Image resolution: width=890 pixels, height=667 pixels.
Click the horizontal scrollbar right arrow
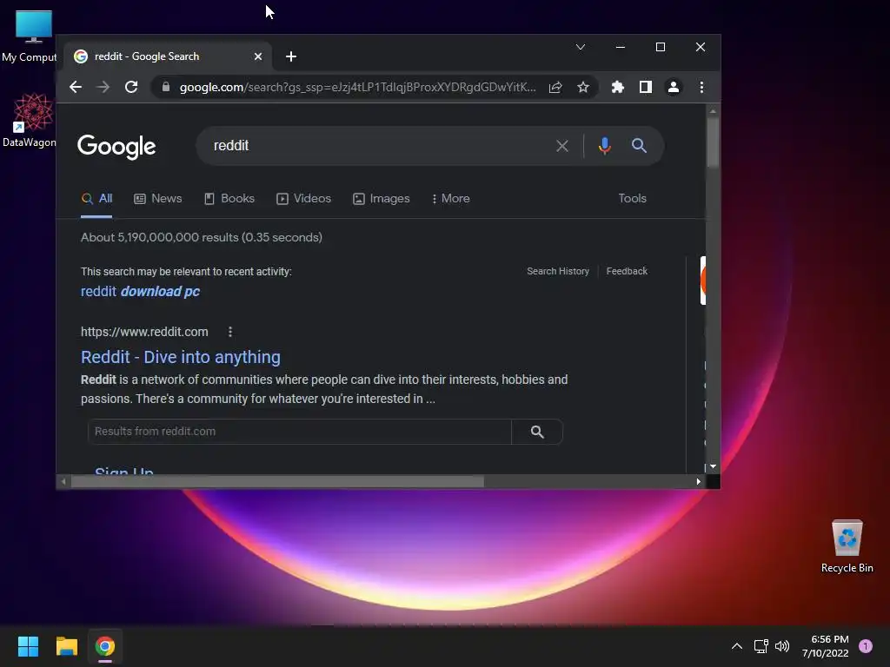698,481
